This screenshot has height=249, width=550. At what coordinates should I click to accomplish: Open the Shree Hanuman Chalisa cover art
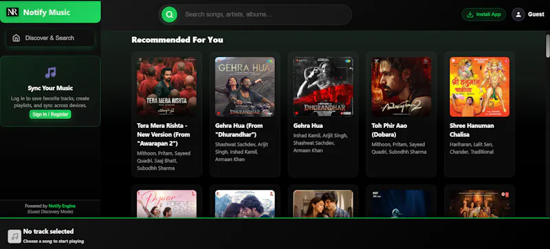coord(479,87)
